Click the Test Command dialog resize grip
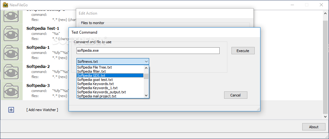Screen dimensions: 329x139 (258, 109)
